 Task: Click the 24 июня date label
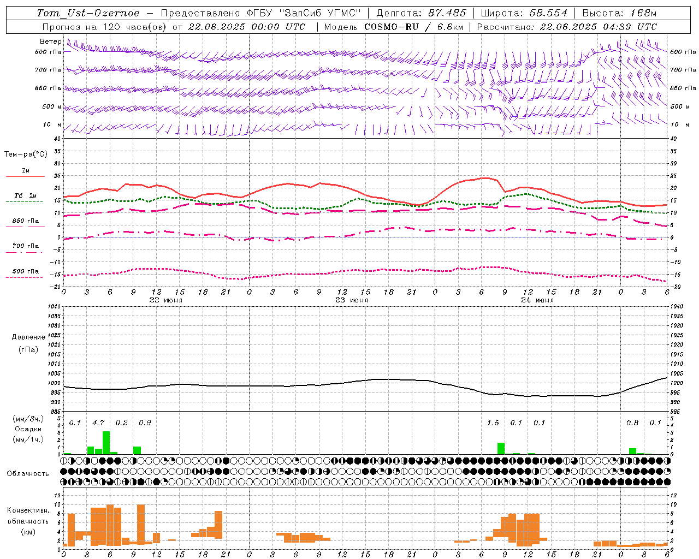[x=537, y=300]
